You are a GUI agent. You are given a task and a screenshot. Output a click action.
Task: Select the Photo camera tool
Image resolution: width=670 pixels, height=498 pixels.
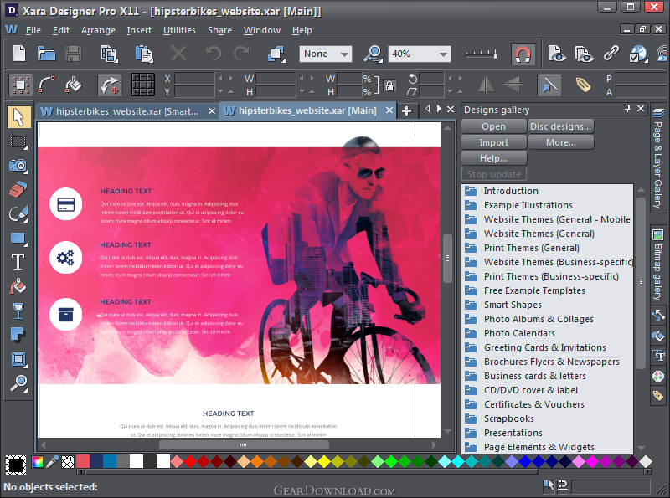[x=18, y=165]
